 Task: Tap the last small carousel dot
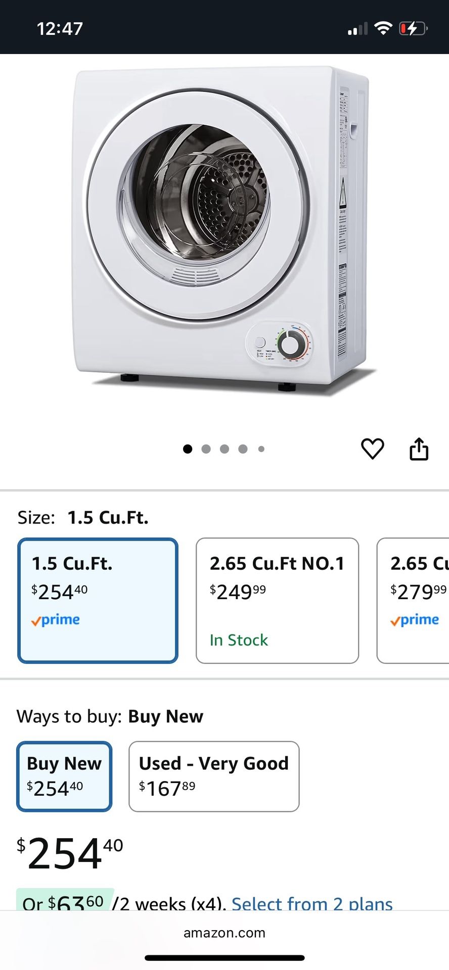point(261,449)
